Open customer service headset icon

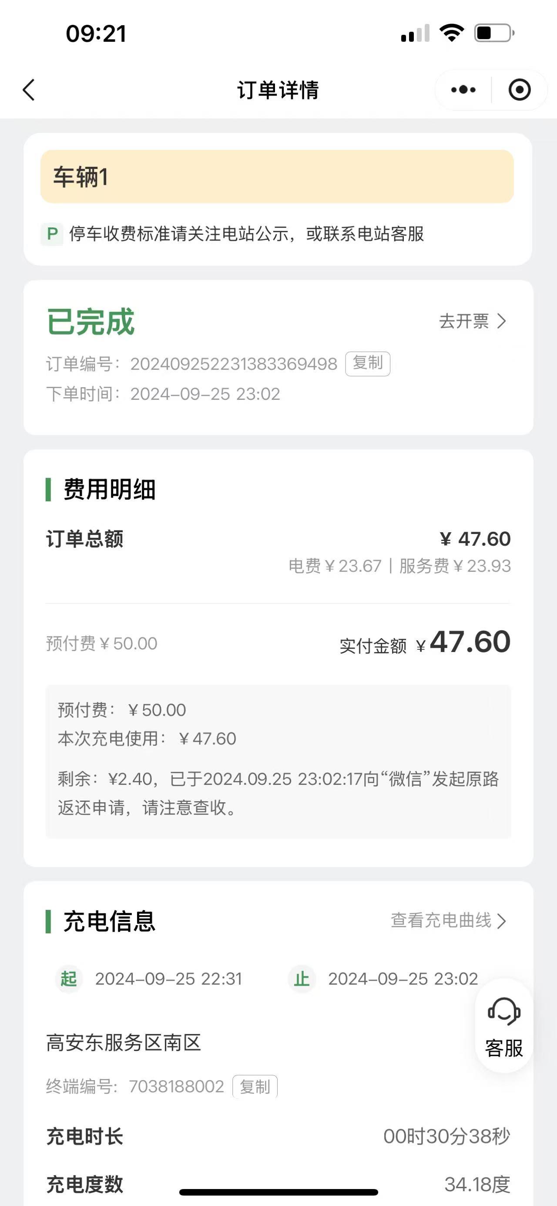[503, 1011]
